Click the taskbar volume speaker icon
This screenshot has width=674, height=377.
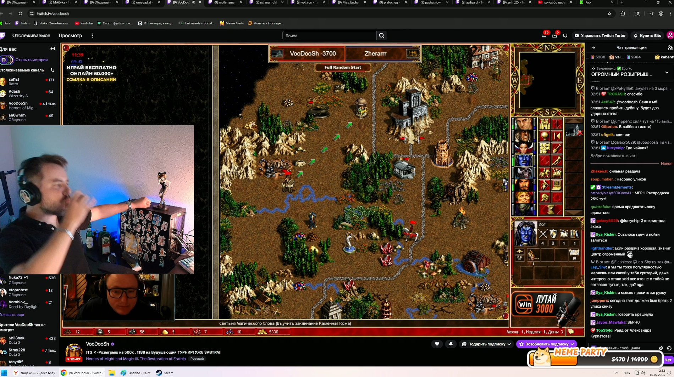pyautogui.click(x=643, y=373)
